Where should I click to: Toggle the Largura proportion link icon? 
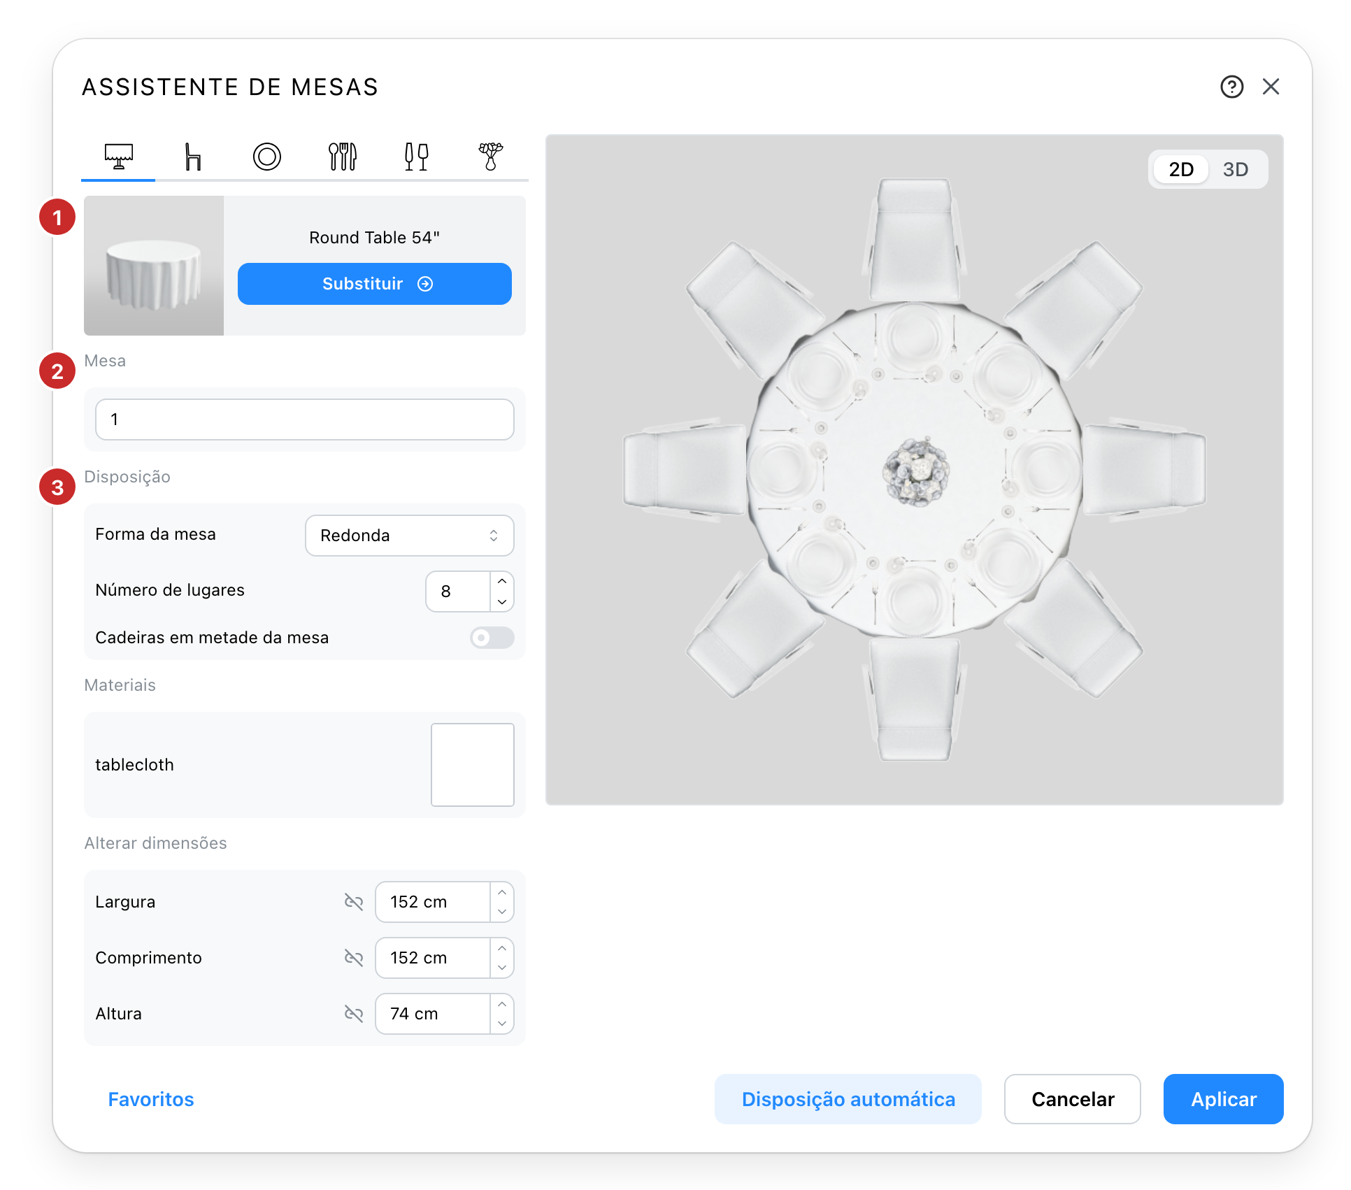[x=354, y=902]
